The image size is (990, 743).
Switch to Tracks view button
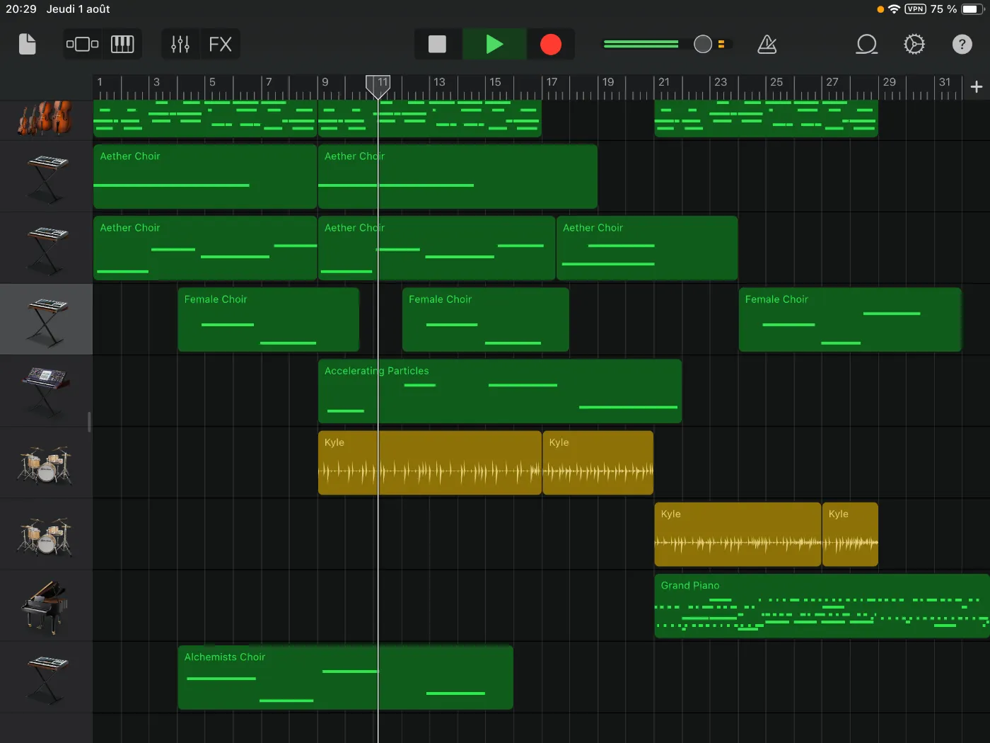click(x=82, y=45)
